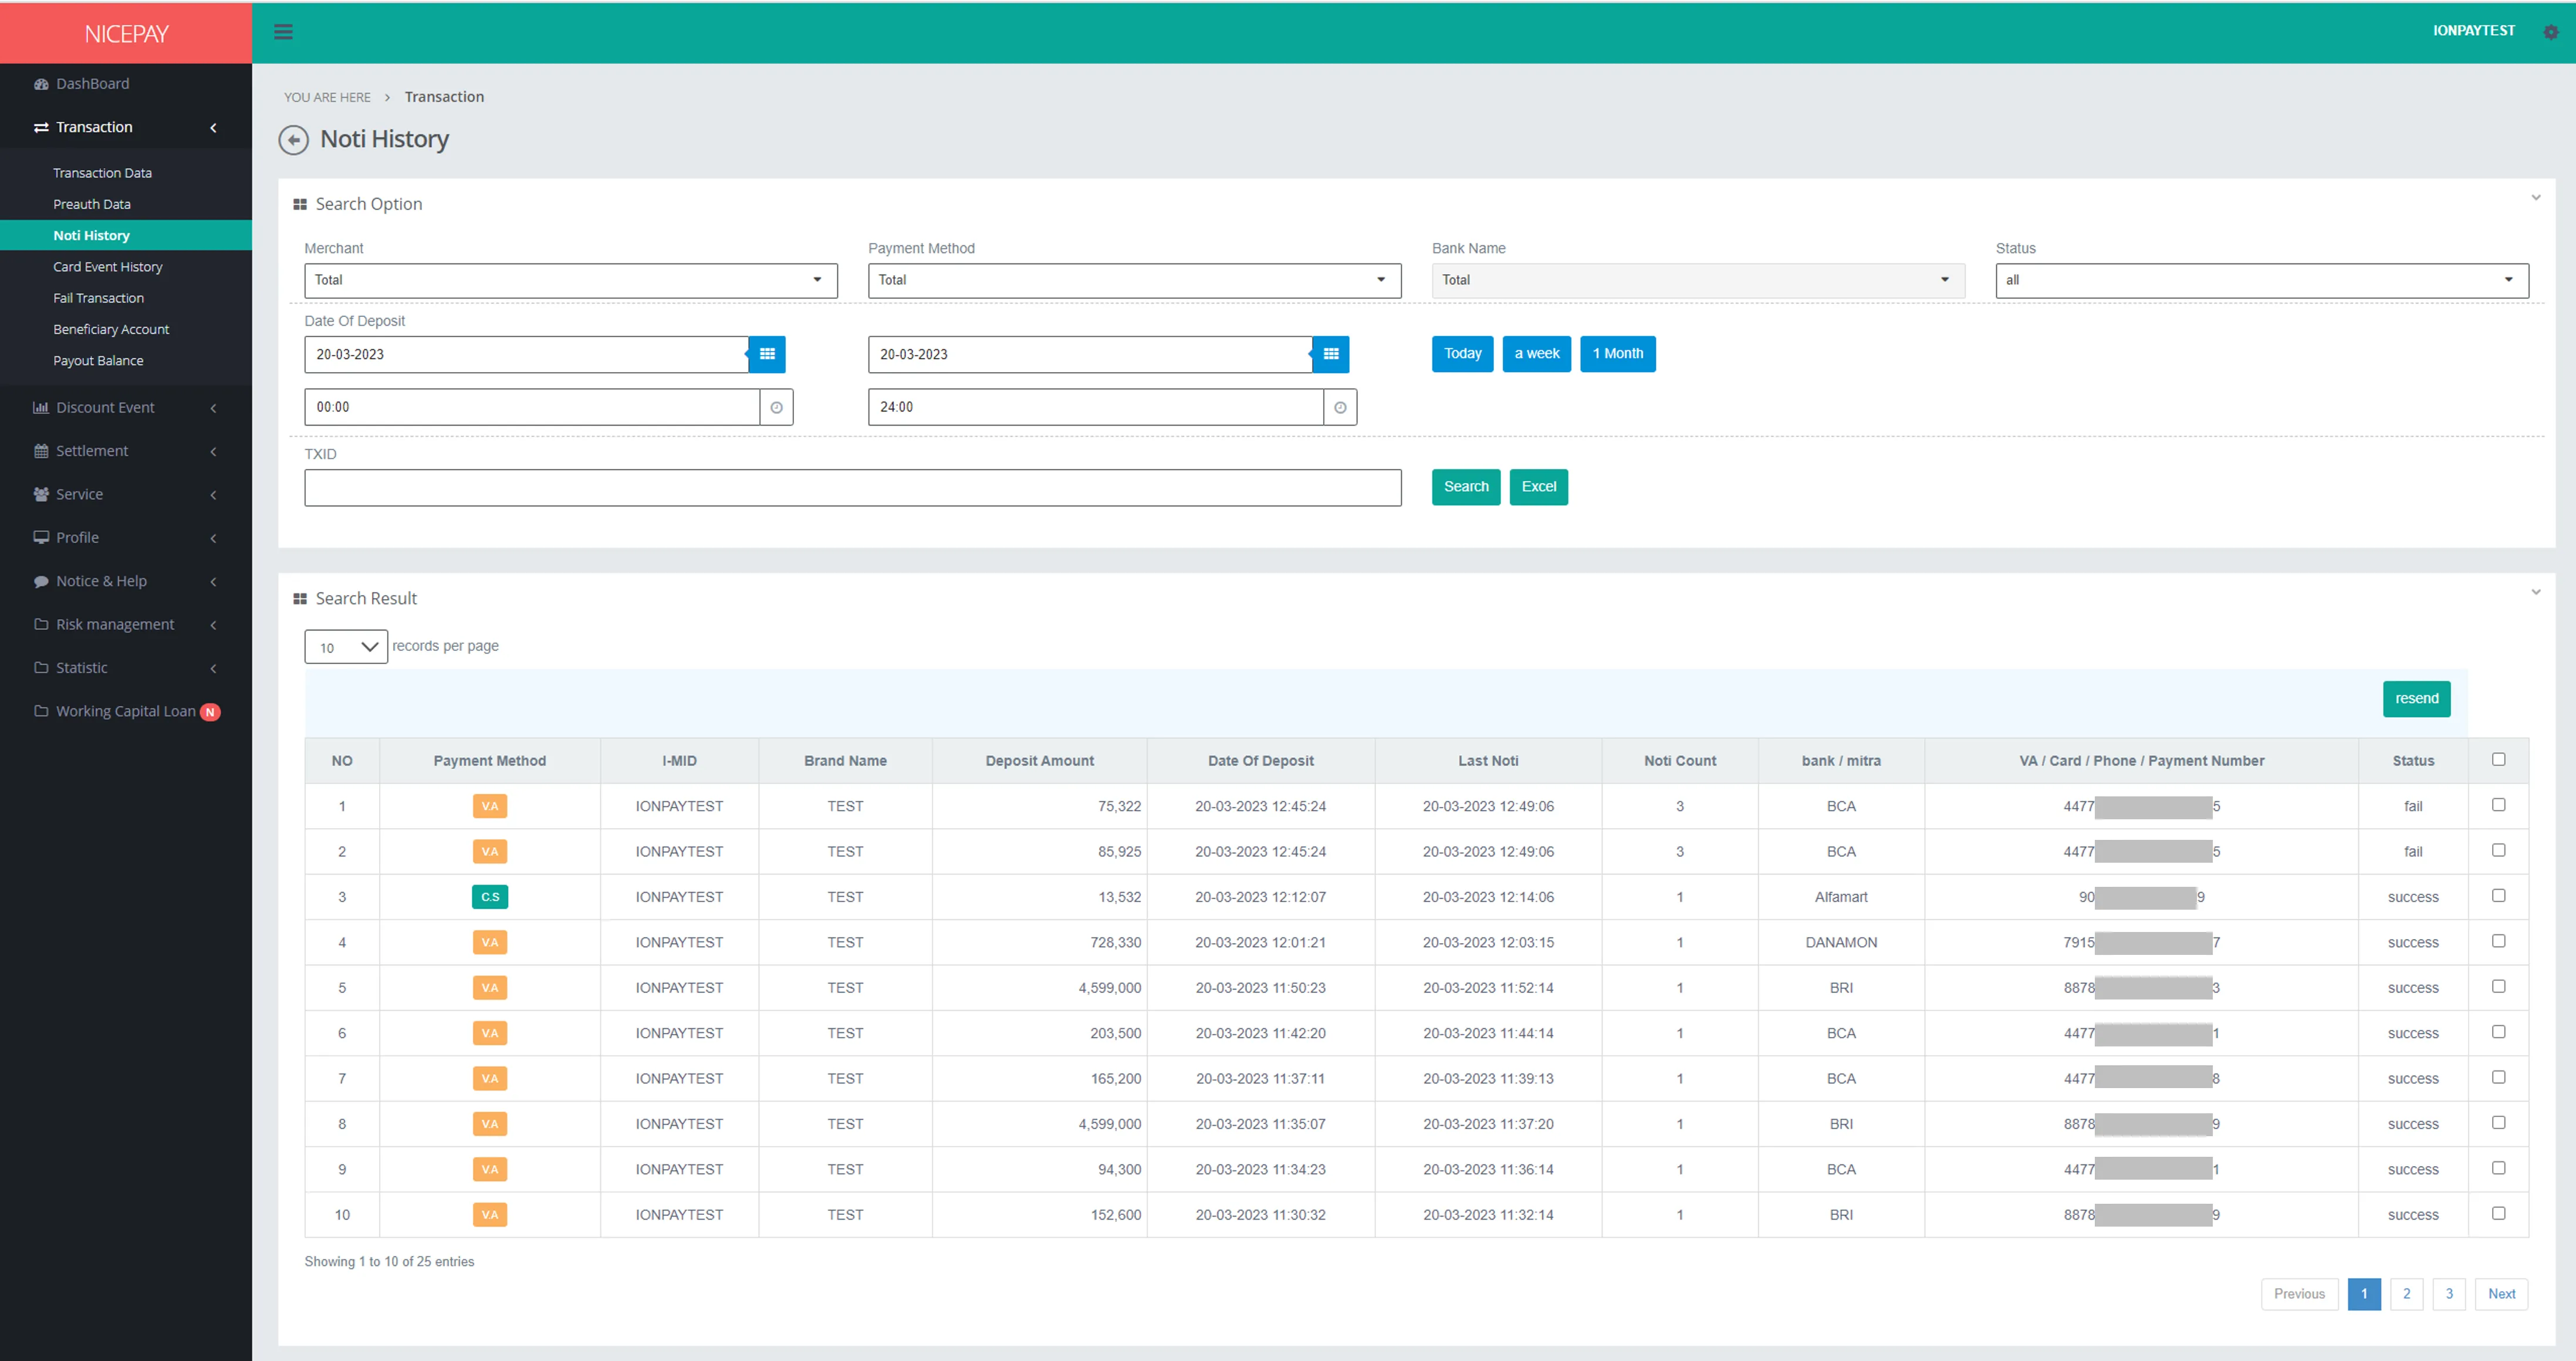Open the end date calendar picker icon
Image resolution: width=2576 pixels, height=1361 pixels.
tap(1331, 354)
